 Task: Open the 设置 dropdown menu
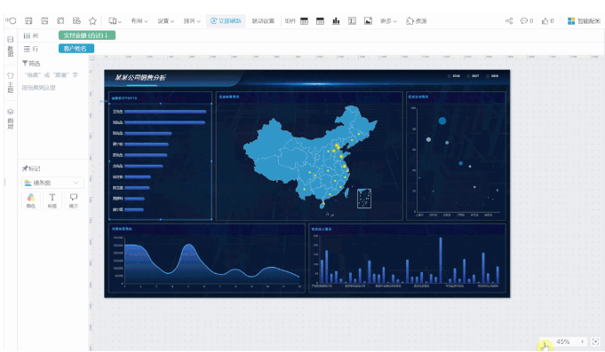click(x=166, y=20)
